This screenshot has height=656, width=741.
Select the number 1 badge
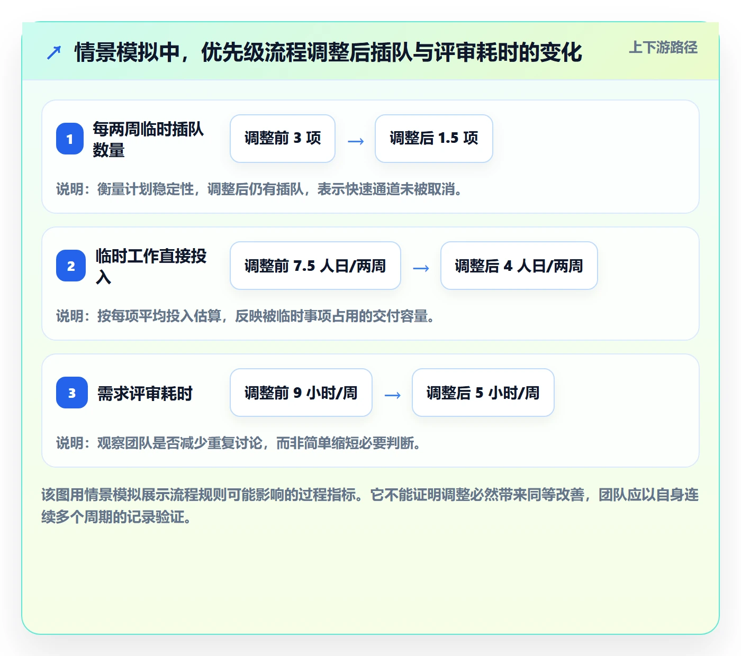coord(70,139)
